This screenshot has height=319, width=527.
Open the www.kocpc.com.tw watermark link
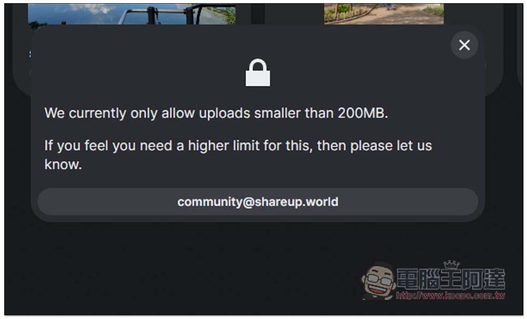[x=451, y=295]
